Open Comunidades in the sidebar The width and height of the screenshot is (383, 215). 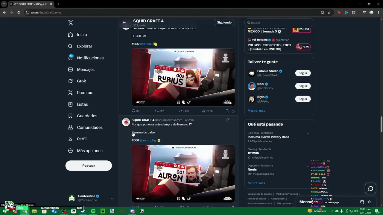click(x=85, y=128)
